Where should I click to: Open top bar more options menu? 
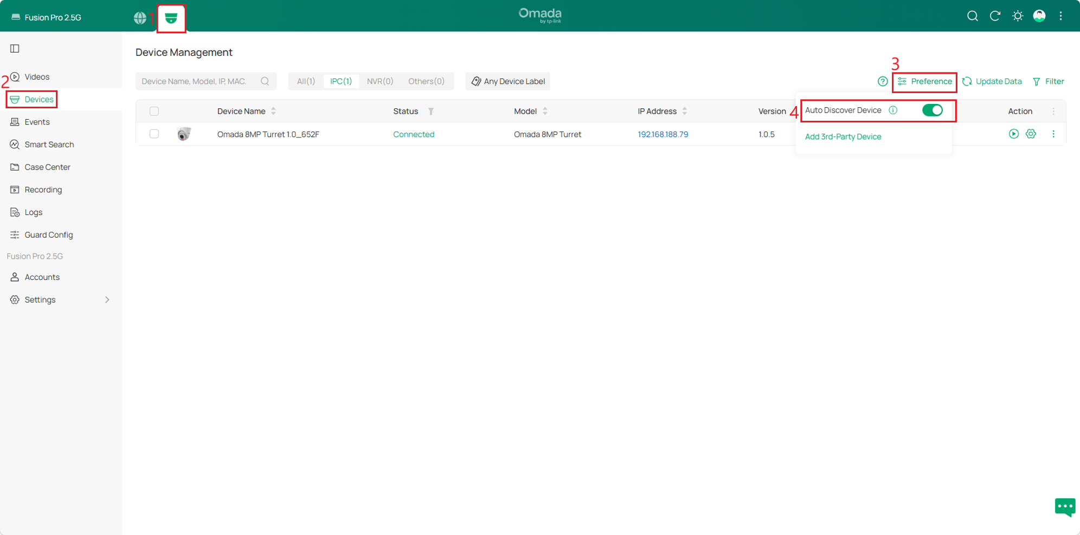[1061, 16]
